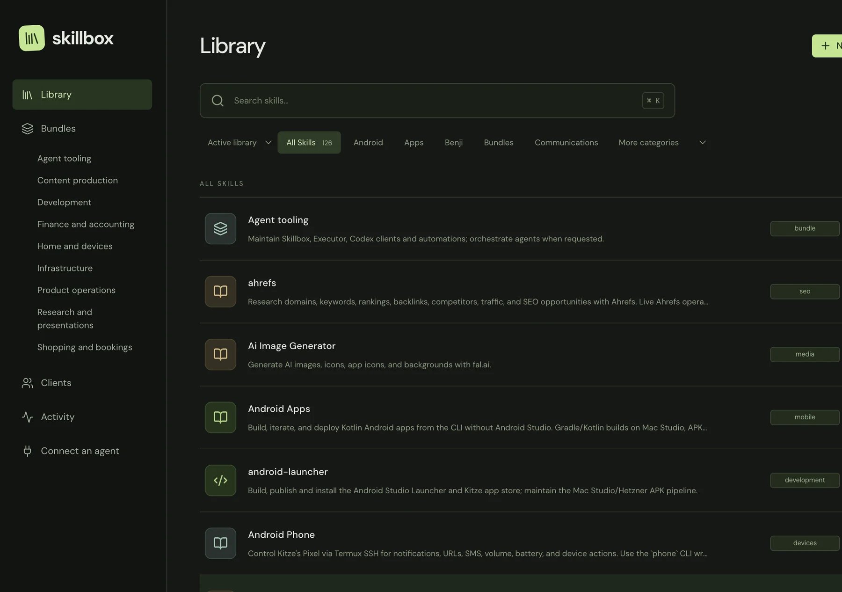Image resolution: width=842 pixels, height=592 pixels.
Task: Click the Android Phone book icon
Action: pyautogui.click(x=220, y=543)
